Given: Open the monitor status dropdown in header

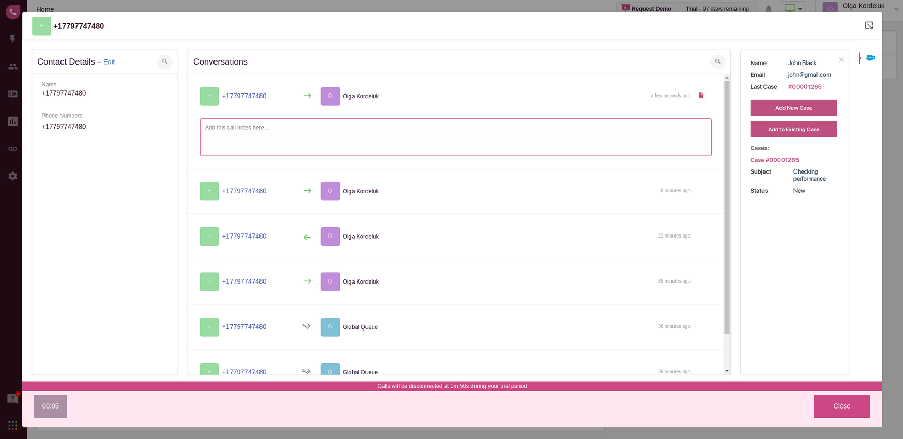Looking at the screenshot, I should [793, 8].
